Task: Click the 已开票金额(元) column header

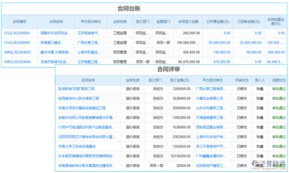Action: tap(218, 22)
